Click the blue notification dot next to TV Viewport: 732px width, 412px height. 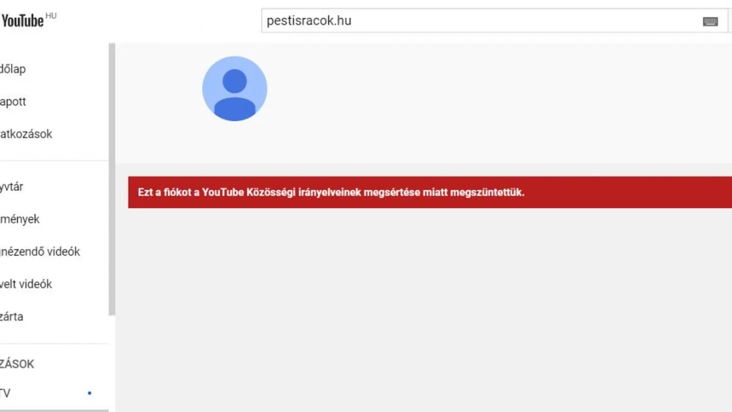point(89,392)
